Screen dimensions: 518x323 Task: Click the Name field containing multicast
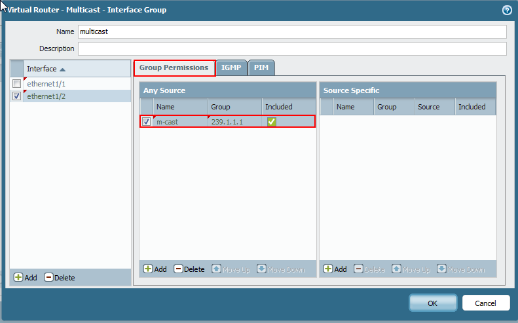[292, 31]
